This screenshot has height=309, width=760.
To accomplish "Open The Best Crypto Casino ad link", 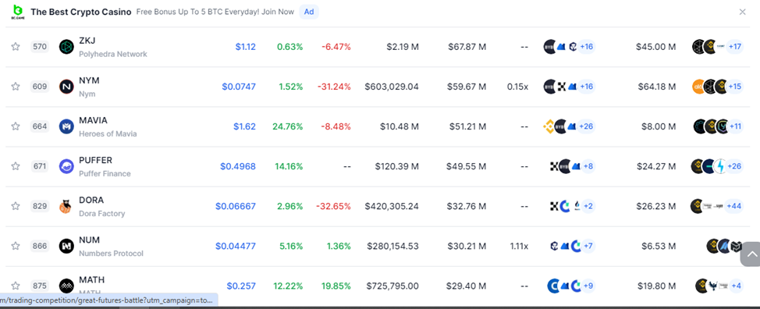I will (x=81, y=12).
